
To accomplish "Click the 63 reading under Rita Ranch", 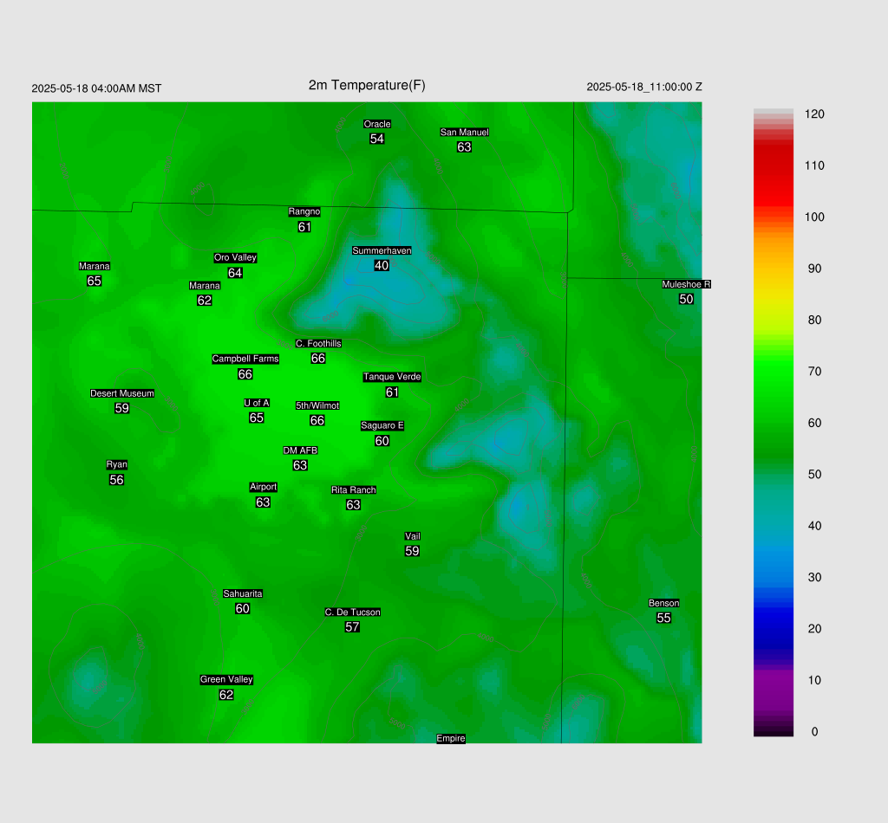I will click(354, 504).
